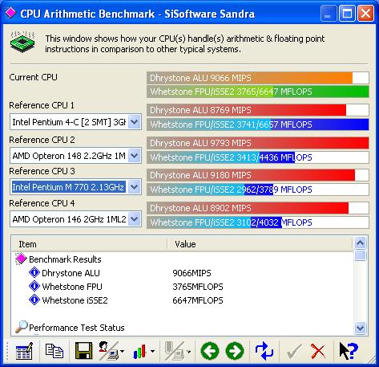Click Dhrystone ALU 8769 MIPS bar

(x=258, y=110)
